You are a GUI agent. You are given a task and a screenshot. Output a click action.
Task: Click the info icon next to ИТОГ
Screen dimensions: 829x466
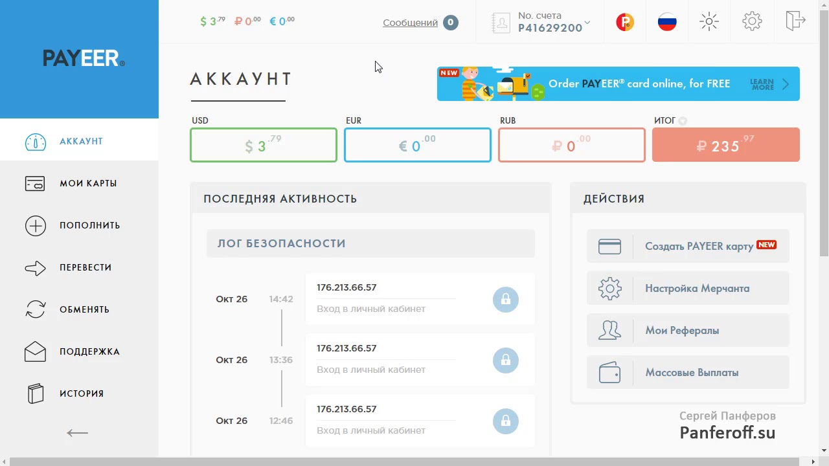tap(683, 121)
